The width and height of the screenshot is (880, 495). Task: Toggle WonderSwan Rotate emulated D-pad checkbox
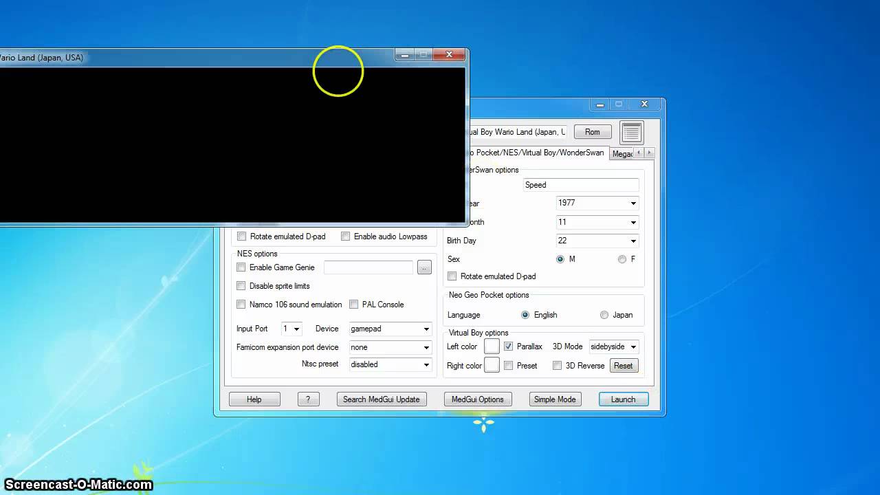452,276
